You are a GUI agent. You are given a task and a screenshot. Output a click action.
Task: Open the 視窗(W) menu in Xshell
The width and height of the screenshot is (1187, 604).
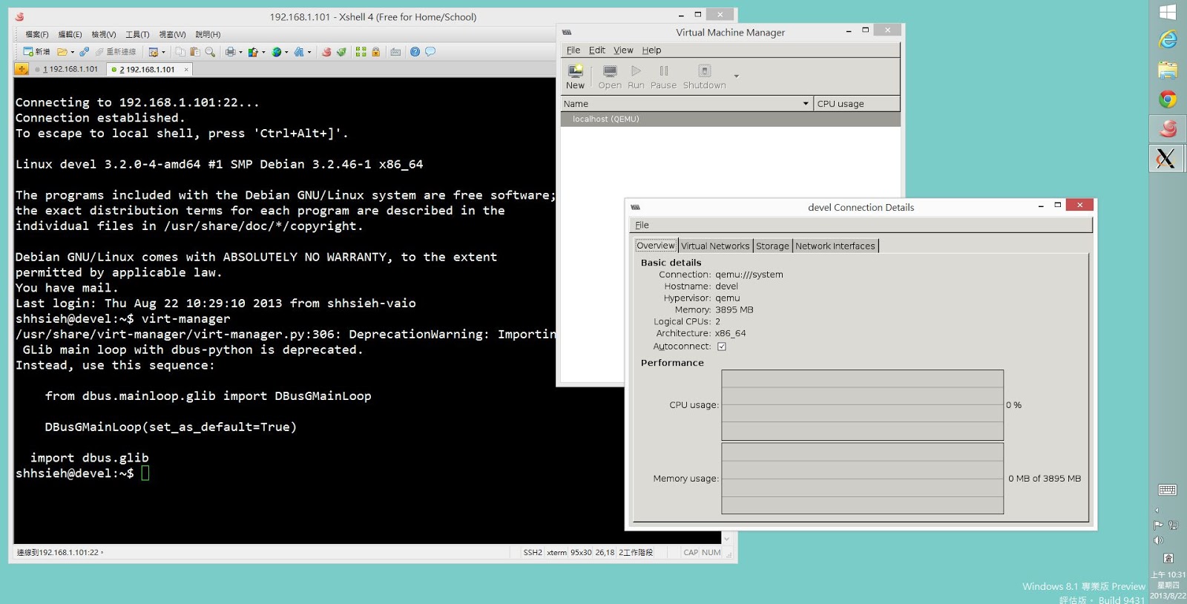(x=172, y=35)
